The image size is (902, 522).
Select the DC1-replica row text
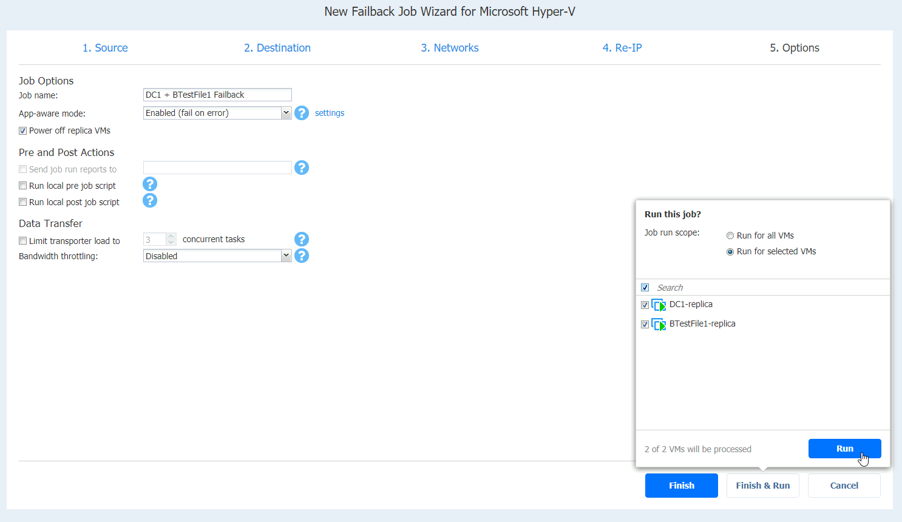[x=691, y=304]
